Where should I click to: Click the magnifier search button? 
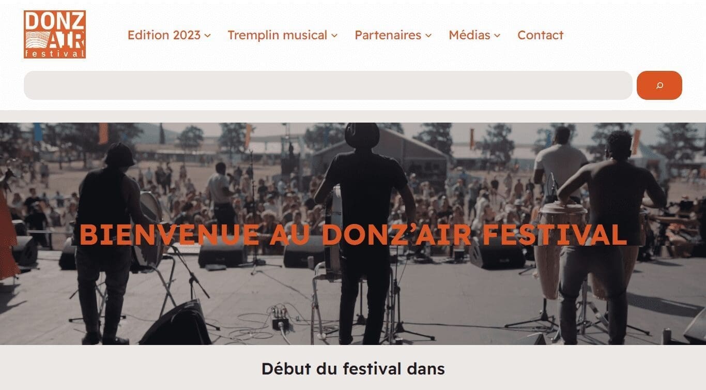(x=659, y=85)
